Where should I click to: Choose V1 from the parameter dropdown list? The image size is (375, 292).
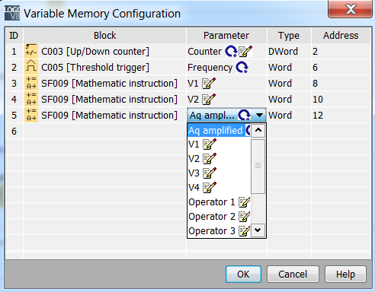click(219, 144)
